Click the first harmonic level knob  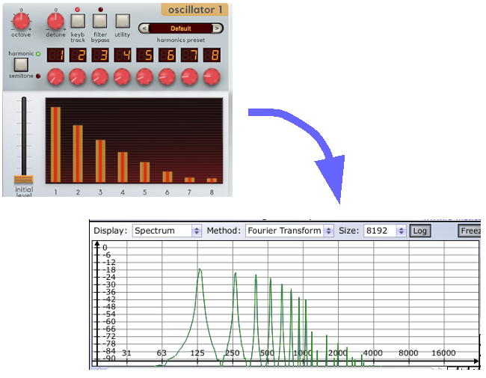(x=55, y=76)
